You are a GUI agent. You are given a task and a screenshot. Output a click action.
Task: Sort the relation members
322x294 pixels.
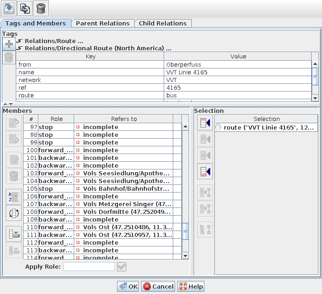[x=14, y=197]
